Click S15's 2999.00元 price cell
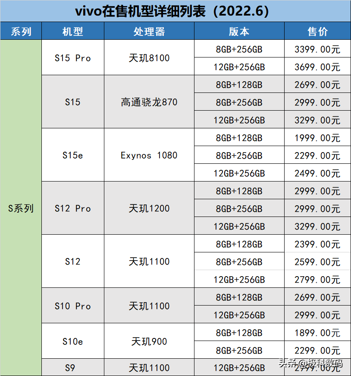This screenshot has height=376, width=351. tap(318, 102)
